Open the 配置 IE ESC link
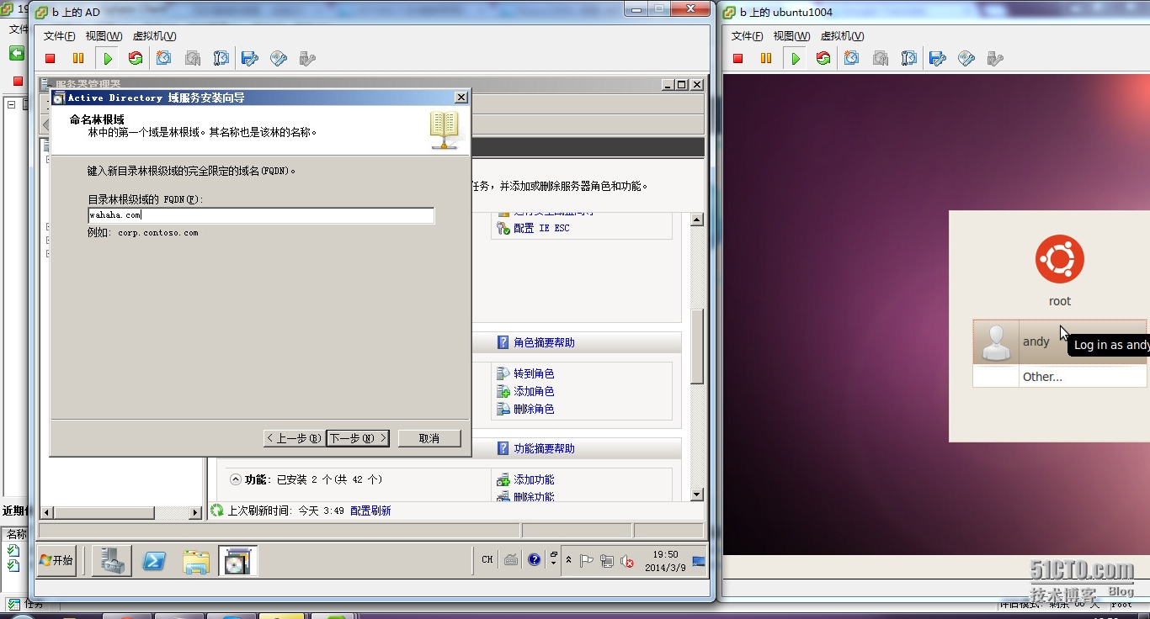The width and height of the screenshot is (1150, 619). point(541,228)
